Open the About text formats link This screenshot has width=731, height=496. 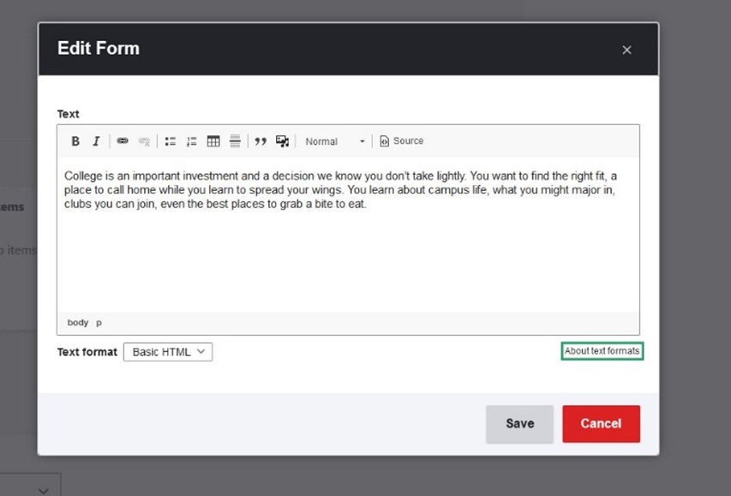(602, 350)
